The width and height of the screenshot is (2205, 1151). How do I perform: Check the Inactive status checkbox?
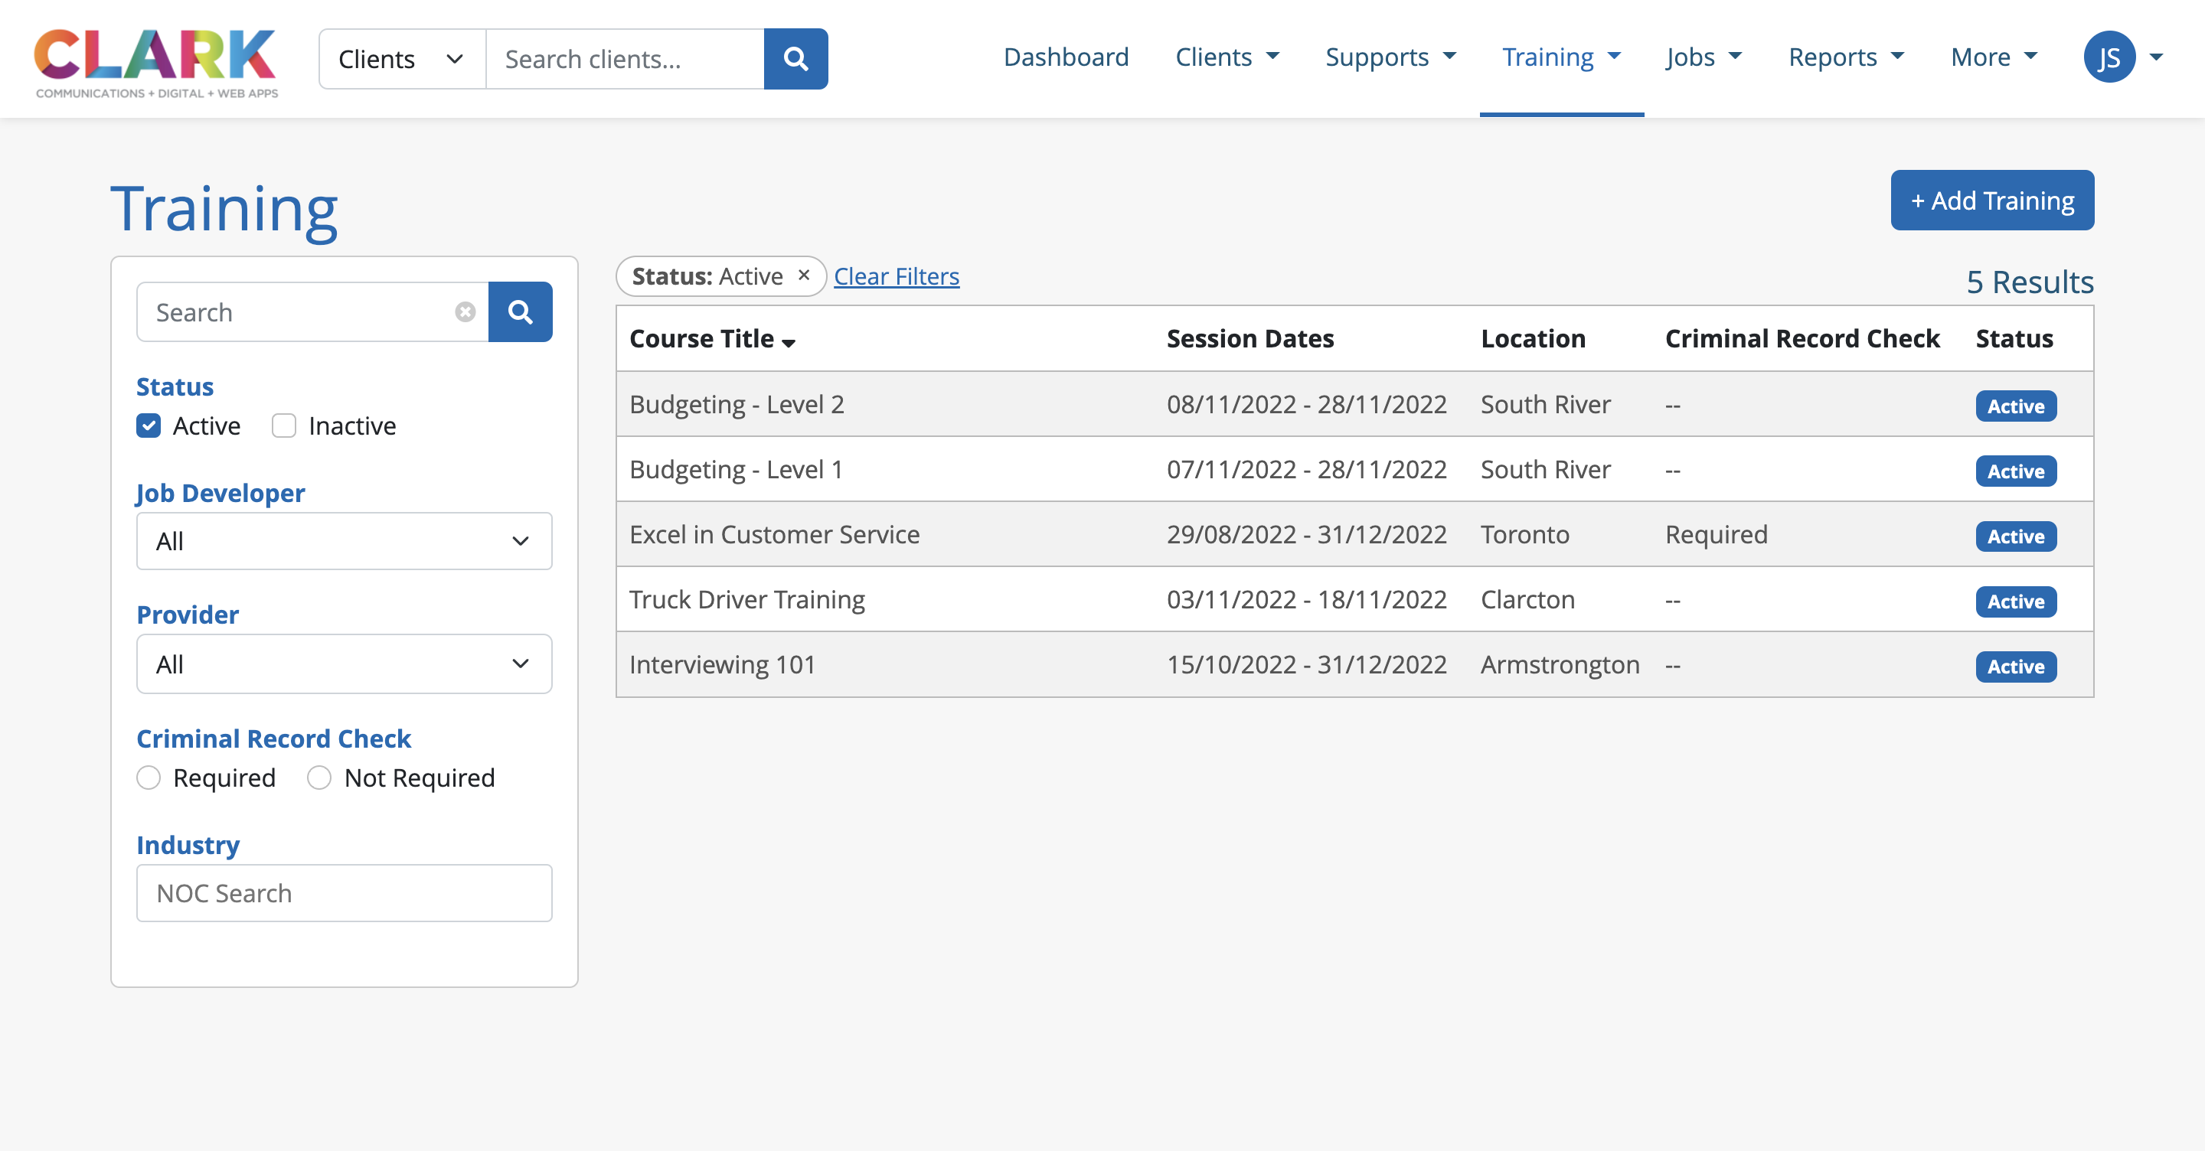pyautogui.click(x=284, y=426)
